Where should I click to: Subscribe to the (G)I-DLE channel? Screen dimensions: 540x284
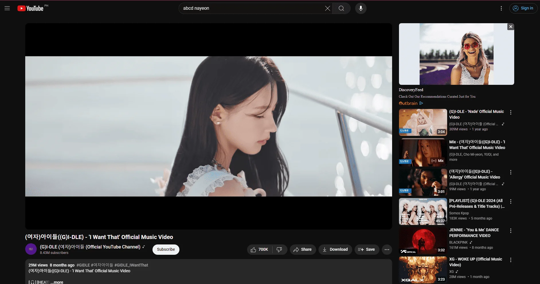click(166, 250)
